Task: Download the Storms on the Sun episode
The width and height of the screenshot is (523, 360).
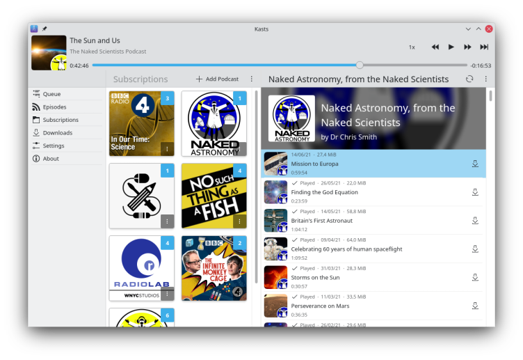Action: click(475, 277)
